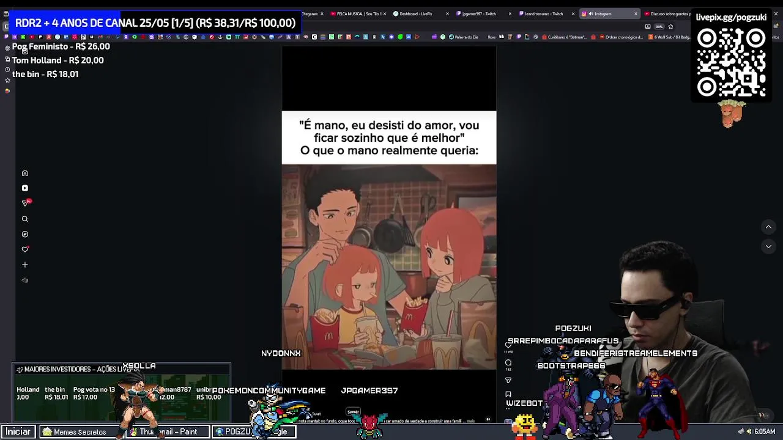Click the Seguir follow button on reel
The image size is (783, 440).
[353, 412]
